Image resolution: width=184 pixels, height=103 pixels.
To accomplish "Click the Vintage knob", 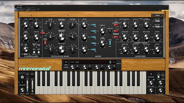I will pyautogui.click(x=22, y=90).
